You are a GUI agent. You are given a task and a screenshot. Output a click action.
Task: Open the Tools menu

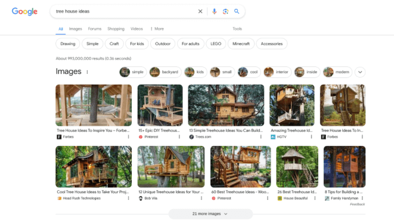[237, 29]
